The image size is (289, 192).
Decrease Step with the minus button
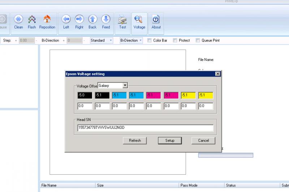(x=36, y=40)
